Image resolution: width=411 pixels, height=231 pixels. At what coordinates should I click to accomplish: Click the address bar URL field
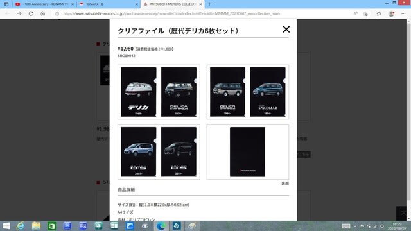click(x=171, y=13)
